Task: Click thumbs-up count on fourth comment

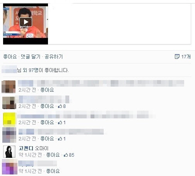Action: (x=62, y=139)
